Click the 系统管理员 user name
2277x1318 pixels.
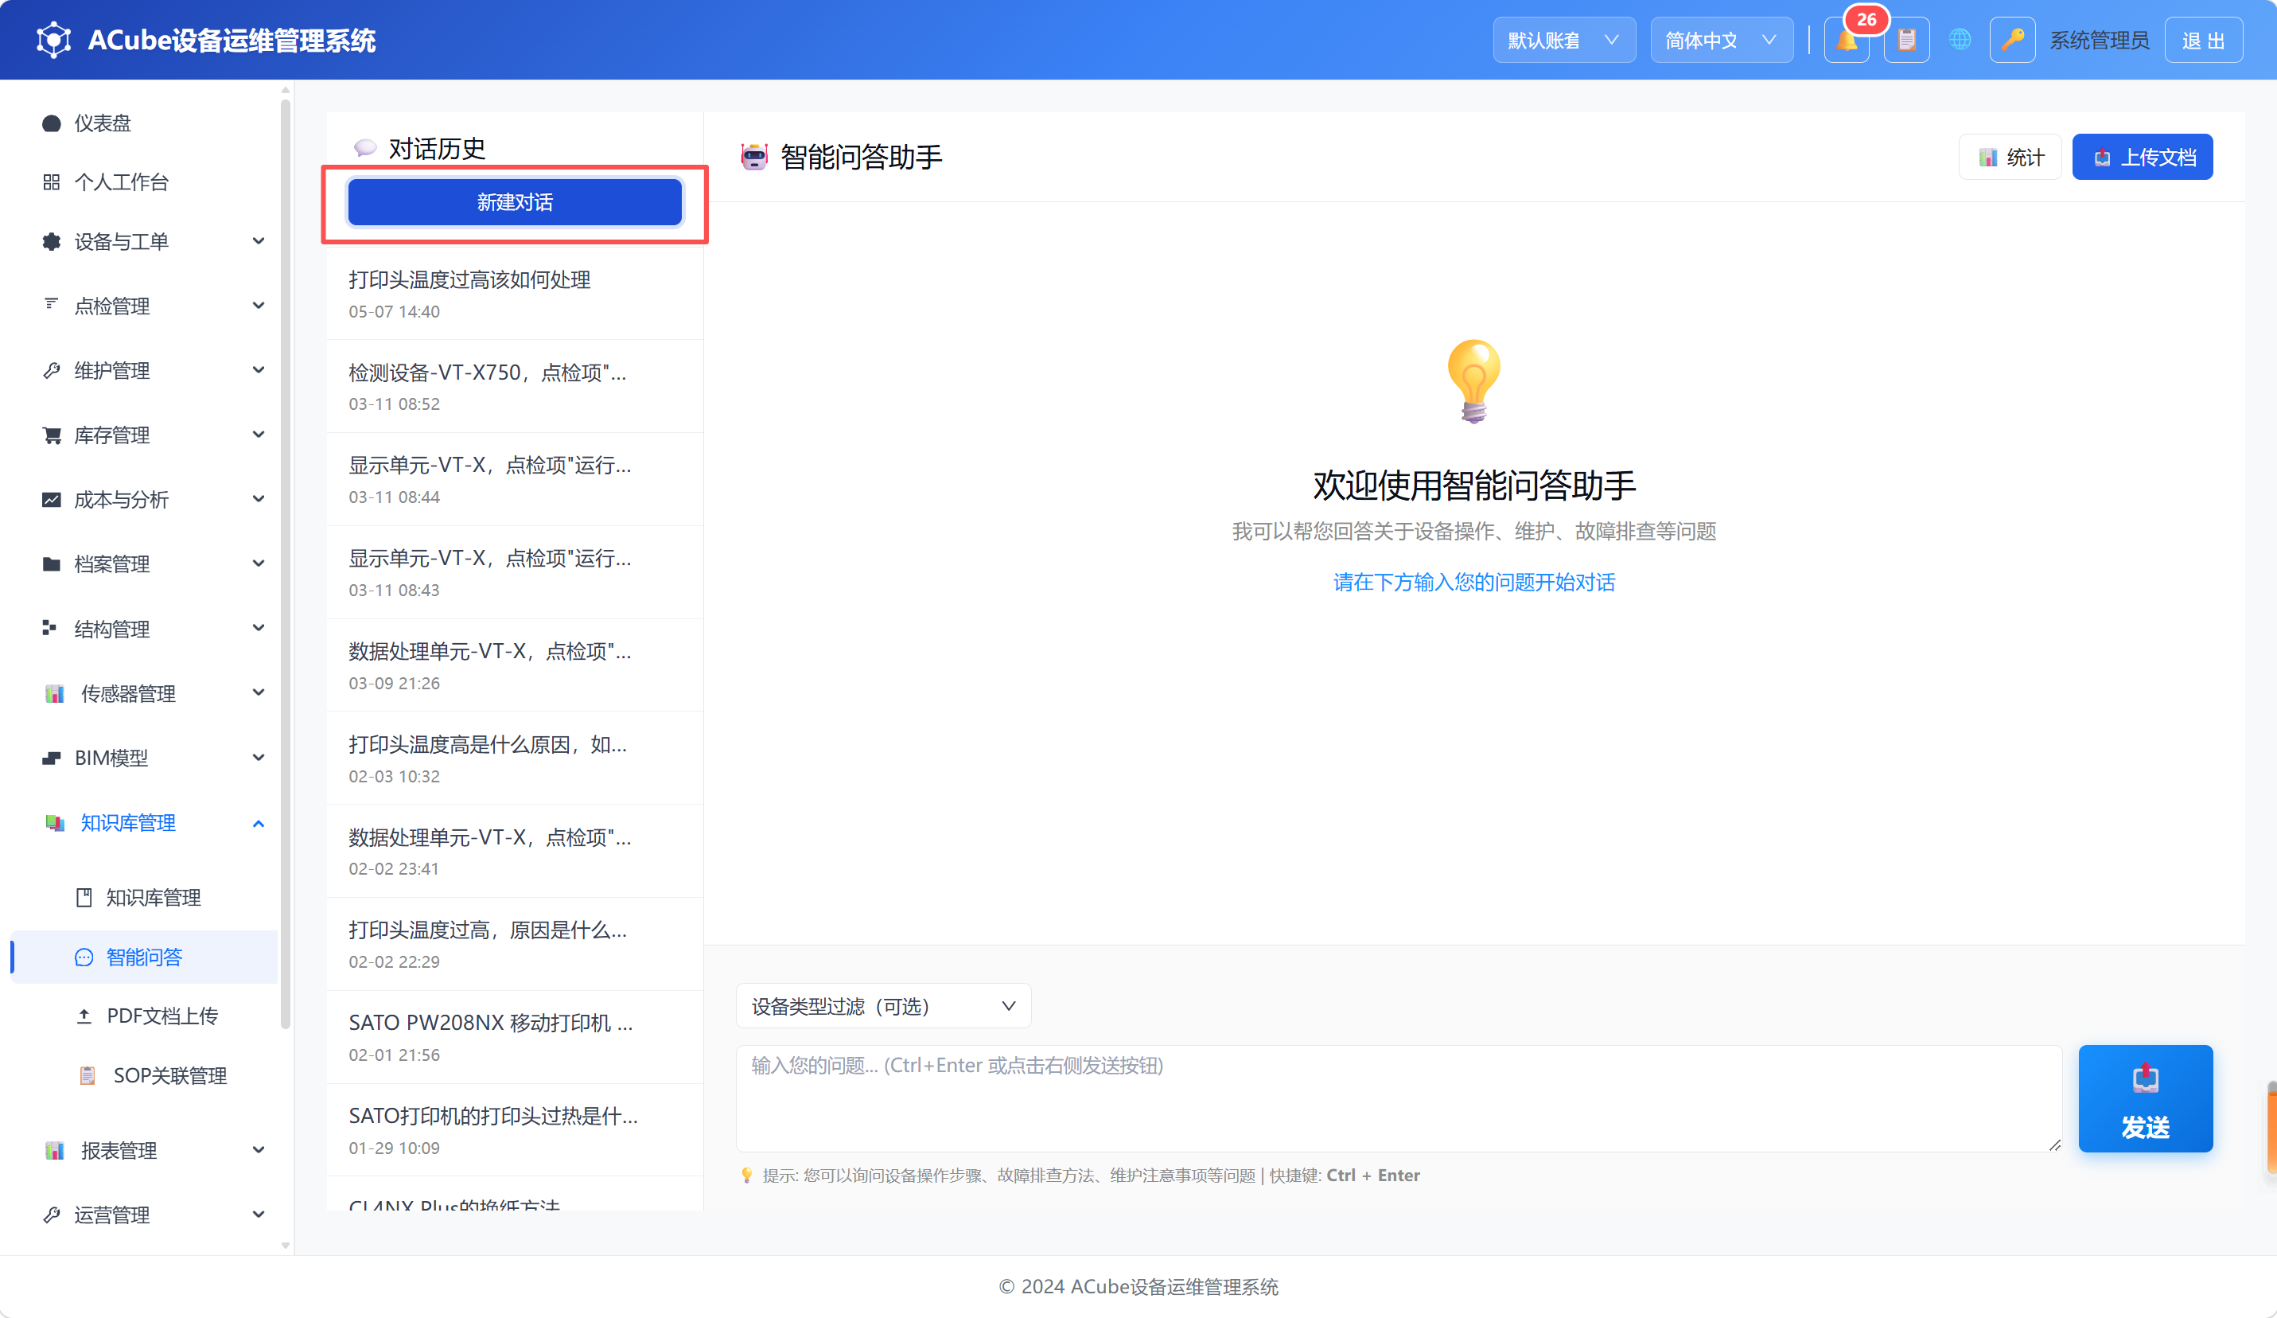point(2099,41)
